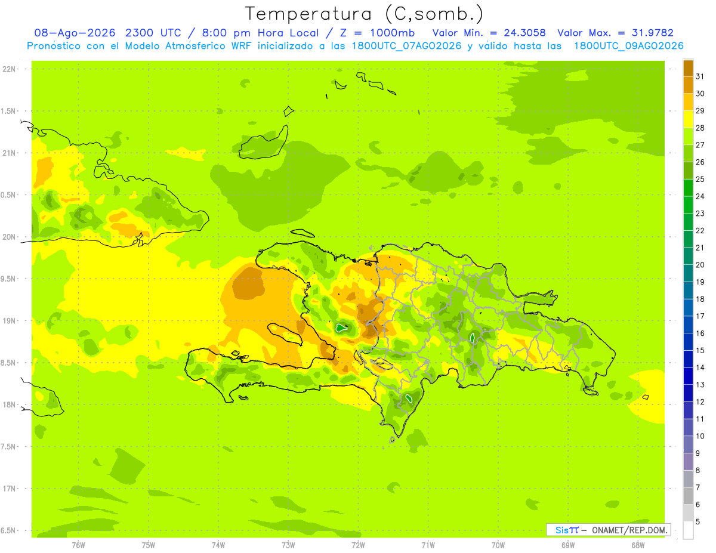Pick the dark orange swatch above 31
Viewport: 716px width, 553px height.
(x=689, y=68)
